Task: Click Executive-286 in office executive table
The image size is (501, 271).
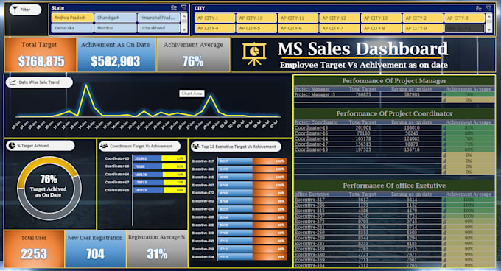Action: click(x=309, y=205)
